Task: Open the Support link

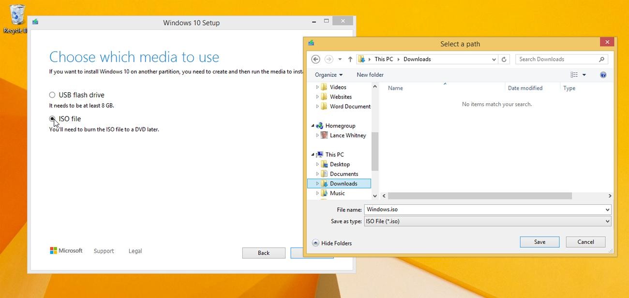Action: tap(104, 251)
